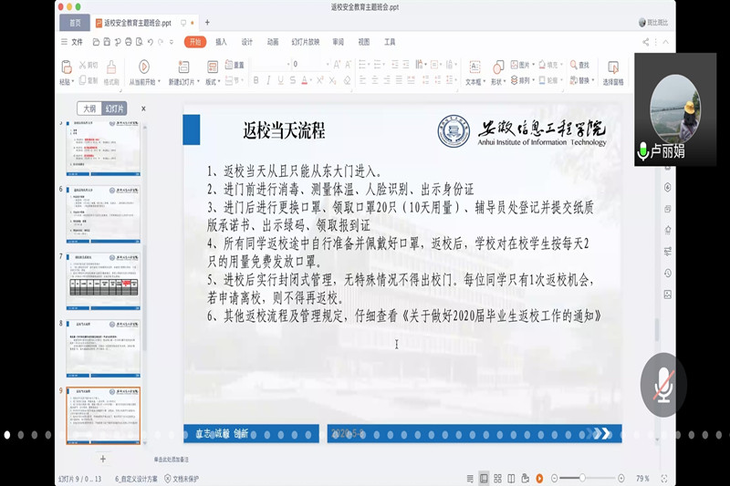This screenshot has width=730, height=486.
Task: Switch to the Insert (插入) tab
Action: click(221, 42)
